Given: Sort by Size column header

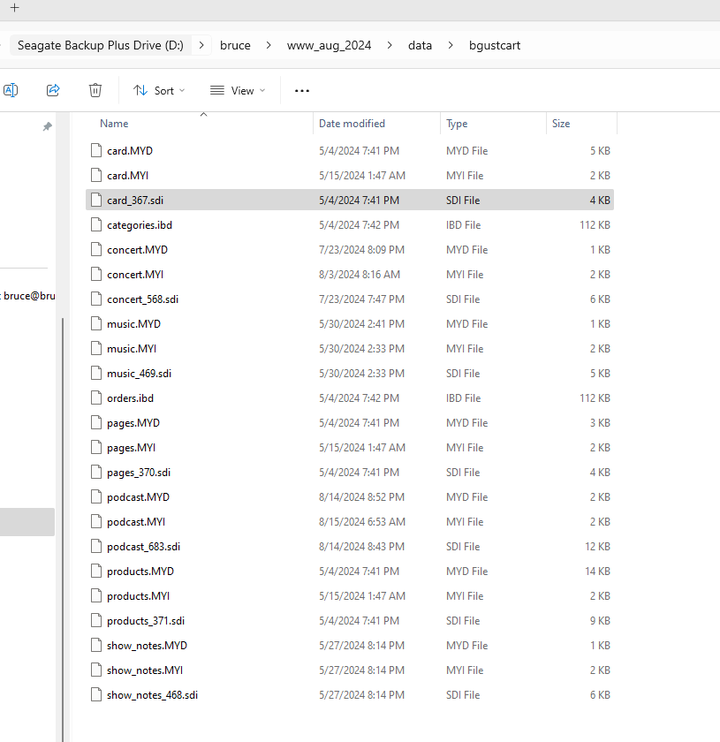Looking at the screenshot, I should point(561,124).
